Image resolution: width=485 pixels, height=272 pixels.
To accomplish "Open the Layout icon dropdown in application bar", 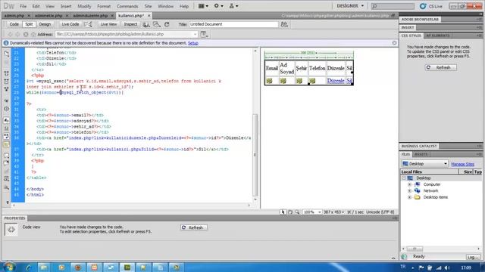I will (203, 6).
